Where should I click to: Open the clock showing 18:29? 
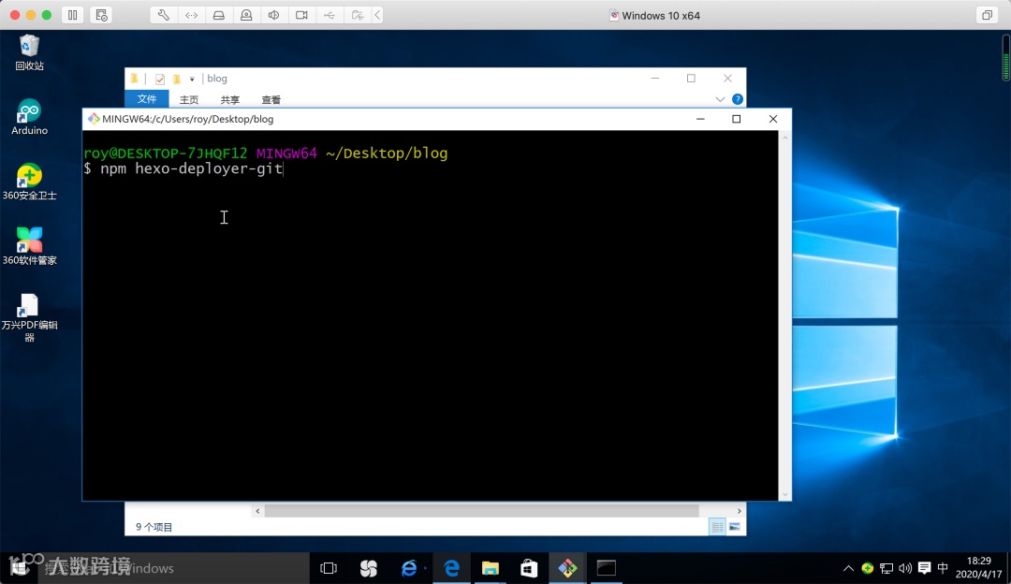979,568
